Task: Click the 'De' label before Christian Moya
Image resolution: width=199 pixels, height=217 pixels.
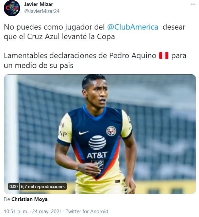Action: (x=7, y=199)
